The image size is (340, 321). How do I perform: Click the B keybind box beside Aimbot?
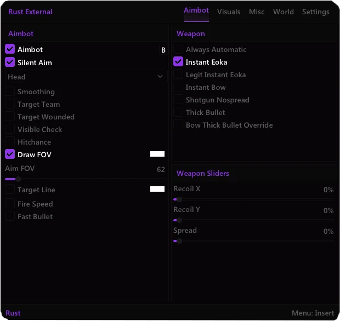[163, 50]
